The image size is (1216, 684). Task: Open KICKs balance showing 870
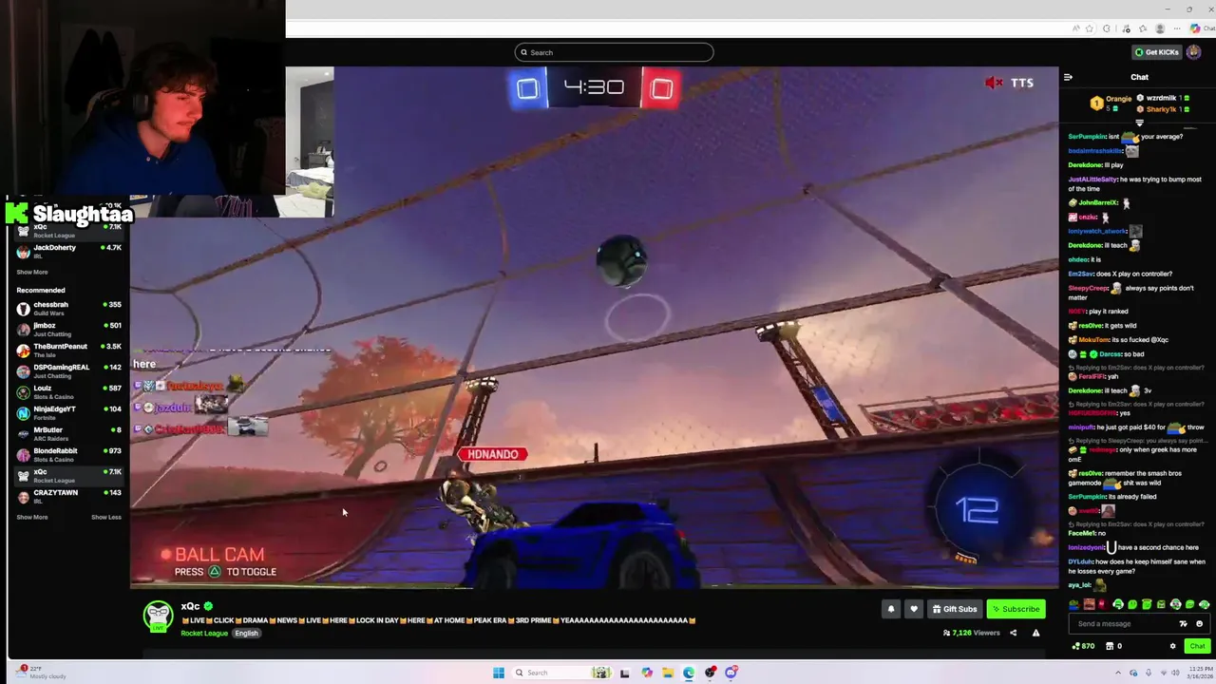click(x=1083, y=646)
